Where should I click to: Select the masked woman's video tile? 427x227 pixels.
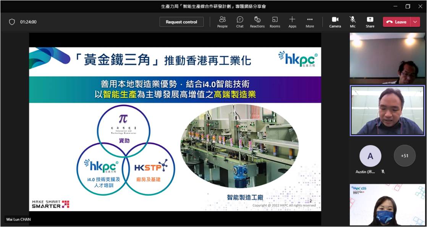pyautogui.click(x=387, y=205)
